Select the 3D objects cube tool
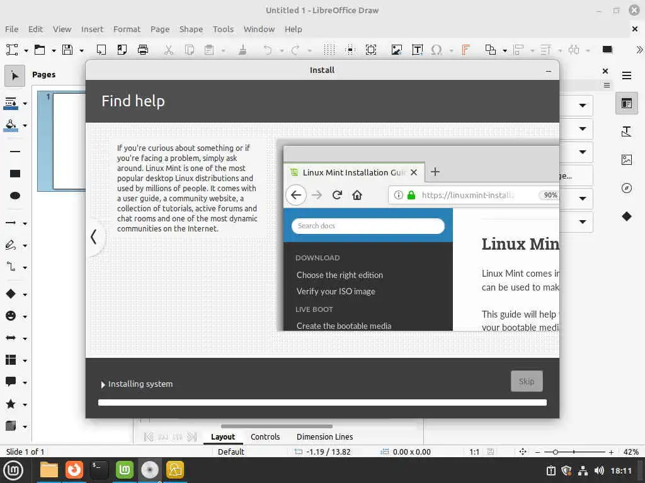The width and height of the screenshot is (645, 483). (x=11, y=426)
